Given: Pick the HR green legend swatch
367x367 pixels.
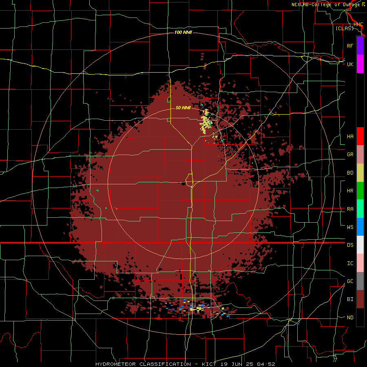Looking at the screenshot, I should pyautogui.click(x=360, y=191).
